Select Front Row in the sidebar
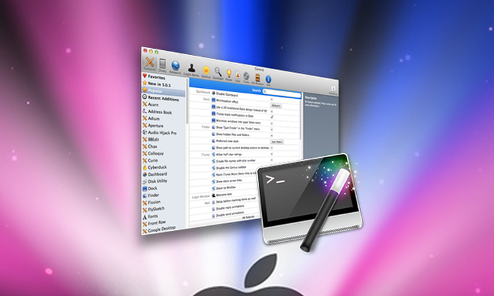Screen dimensions: 494x296 pyautogui.click(x=154, y=223)
